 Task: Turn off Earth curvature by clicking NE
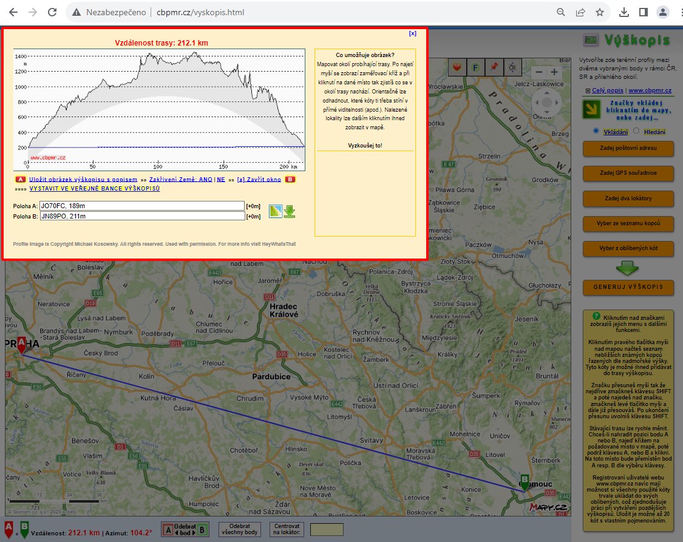(x=221, y=180)
